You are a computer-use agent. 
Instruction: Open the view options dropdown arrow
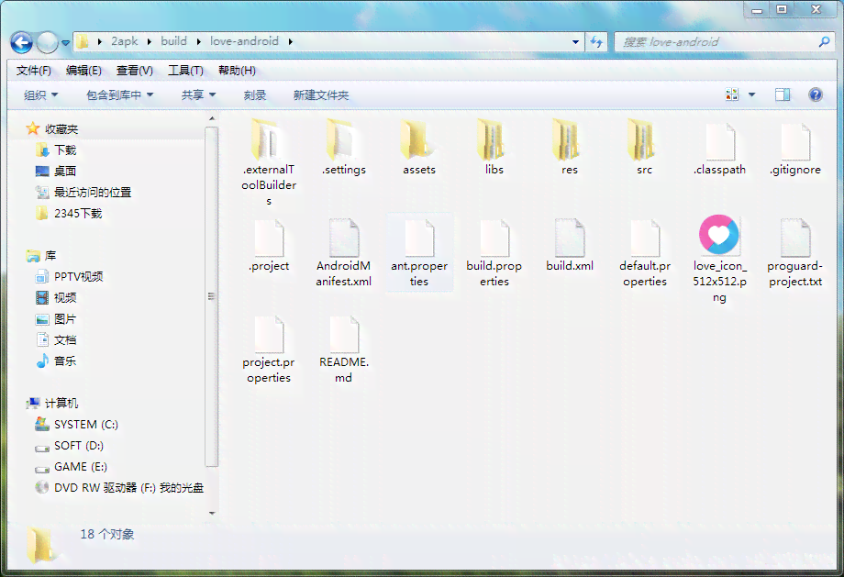coord(752,94)
